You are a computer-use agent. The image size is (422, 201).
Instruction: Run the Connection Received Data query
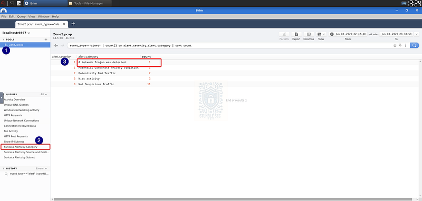20,126
